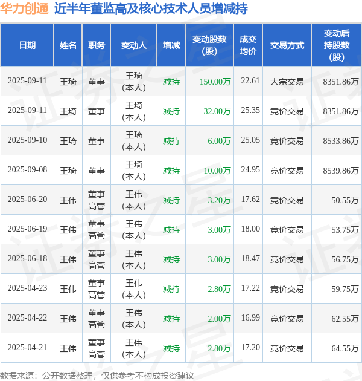
Task: Click the average price 16.99
Action: click(x=250, y=318)
